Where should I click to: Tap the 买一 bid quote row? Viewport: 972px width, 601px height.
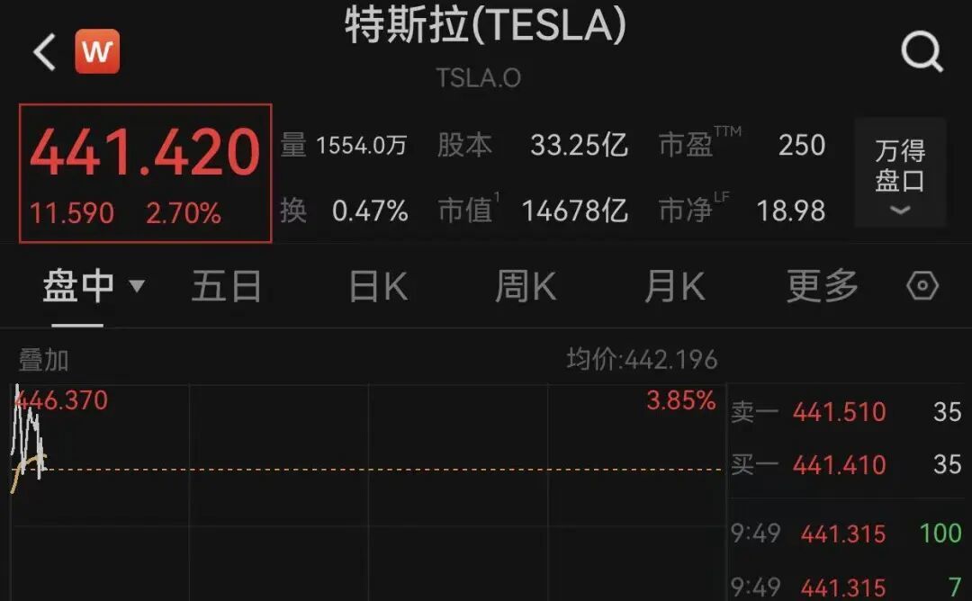click(x=845, y=465)
